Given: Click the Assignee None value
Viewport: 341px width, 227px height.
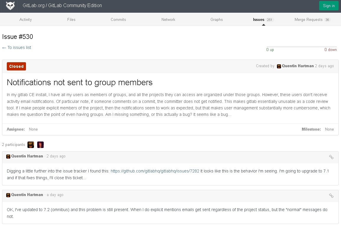Looking at the screenshot, I should tap(33, 129).
